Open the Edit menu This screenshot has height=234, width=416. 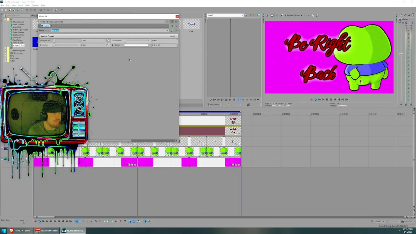[8, 5]
